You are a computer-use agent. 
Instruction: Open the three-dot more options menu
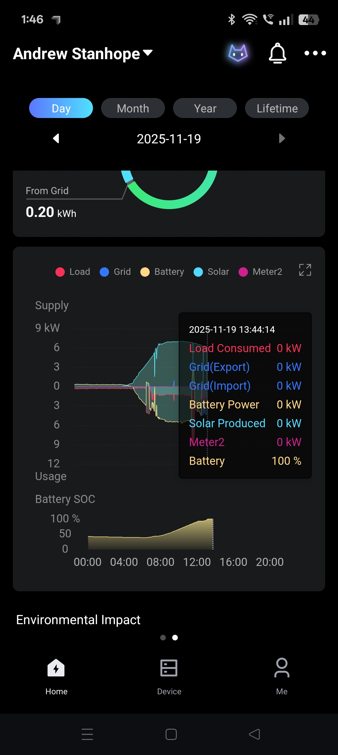click(x=315, y=53)
